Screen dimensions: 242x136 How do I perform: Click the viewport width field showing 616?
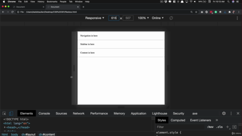pyautogui.click(x=114, y=18)
